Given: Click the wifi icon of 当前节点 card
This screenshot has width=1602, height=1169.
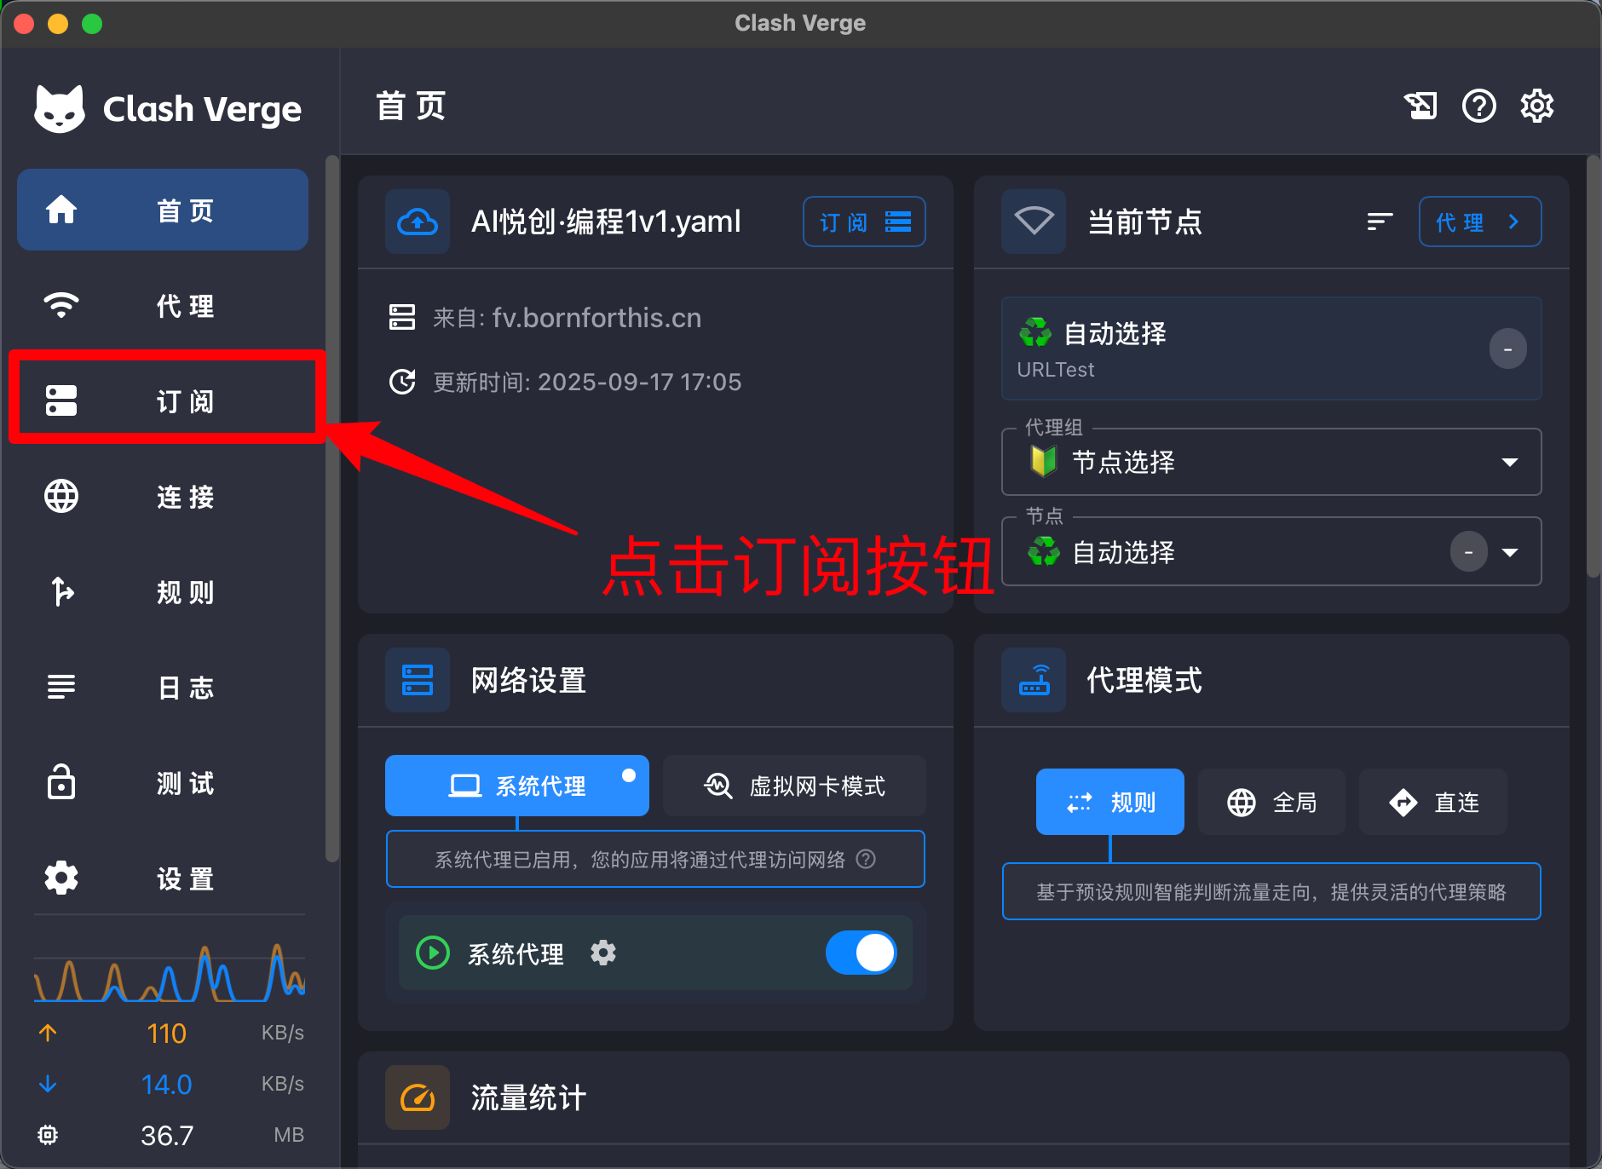Looking at the screenshot, I should 1034,222.
